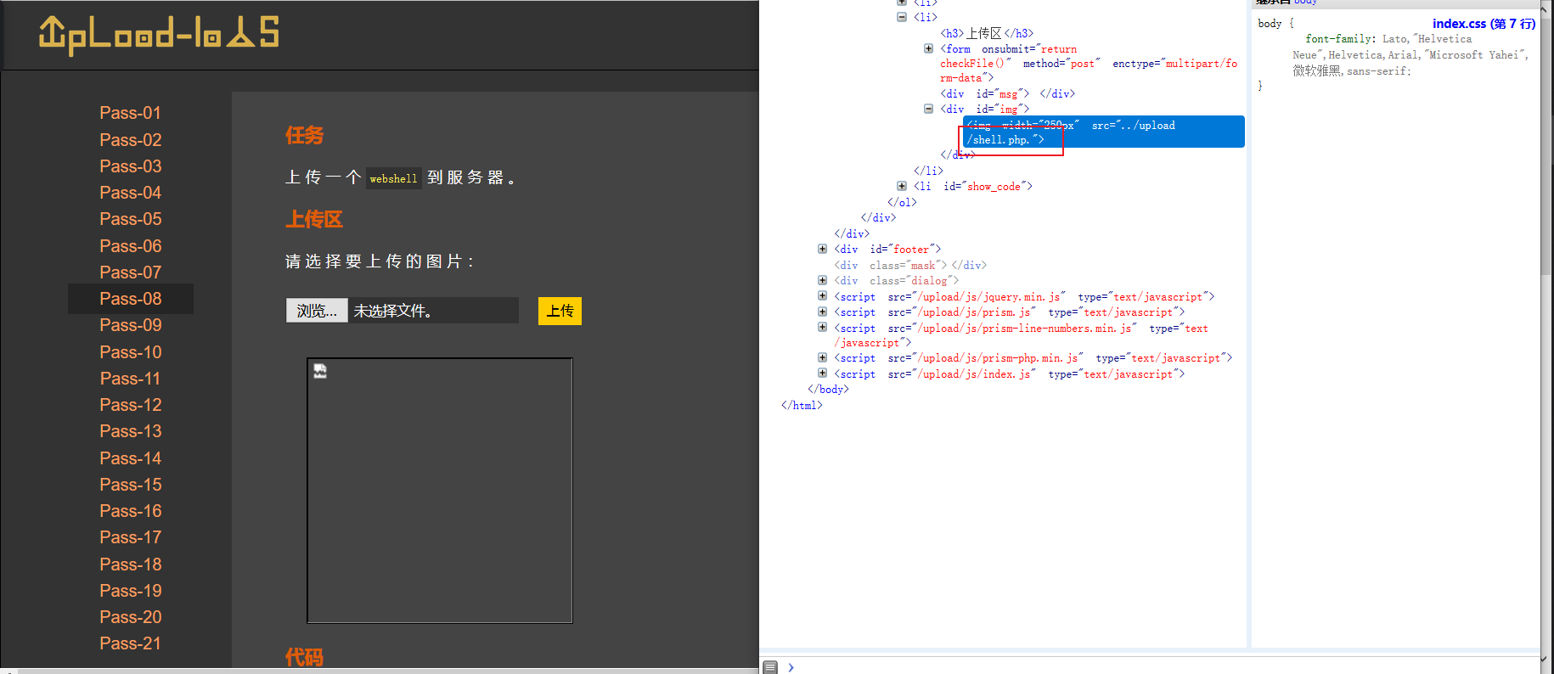Select the active Pass-08 item
1554x674 pixels.
131,299
